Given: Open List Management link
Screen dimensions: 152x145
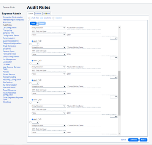Looking at the screenshot, I should 9,59.
